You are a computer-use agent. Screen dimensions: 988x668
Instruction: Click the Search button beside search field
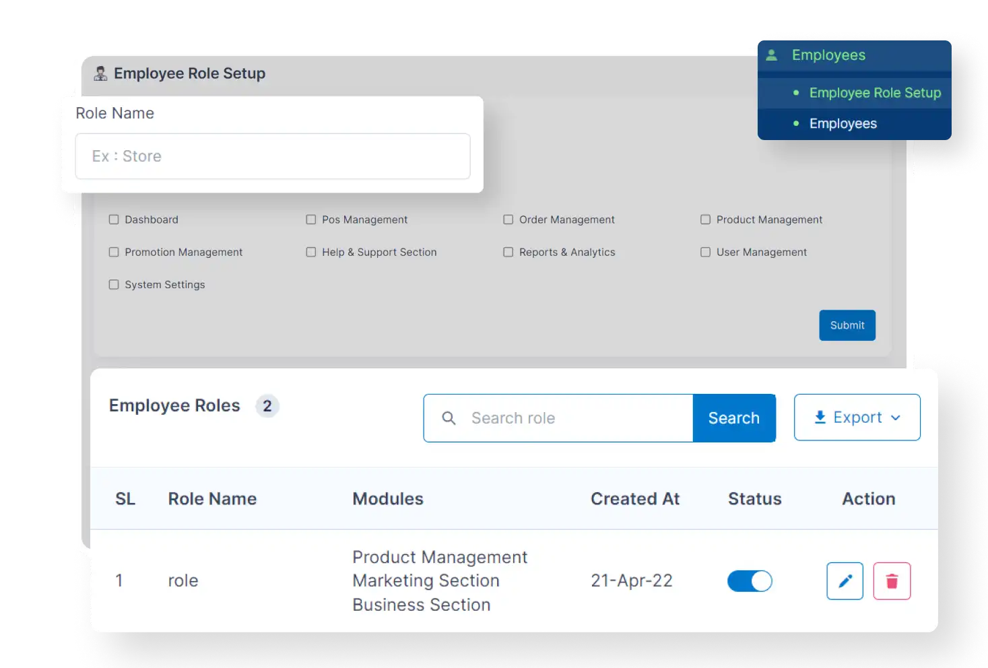coord(733,417)
